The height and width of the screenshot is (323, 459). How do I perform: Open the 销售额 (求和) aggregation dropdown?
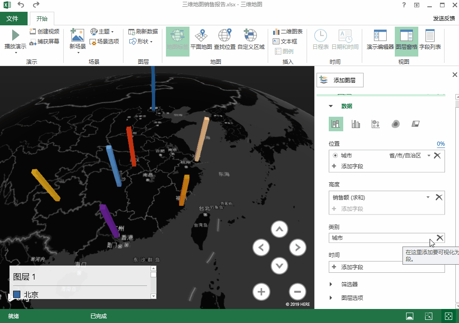tap(428, 197)
